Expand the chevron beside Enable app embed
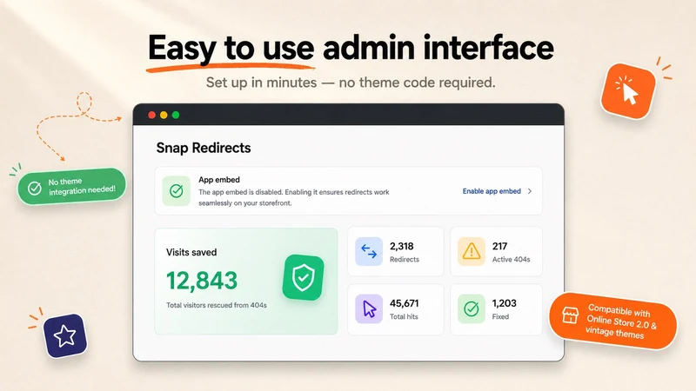This screenshot has height=391, width=696. [x=530, y=191]
